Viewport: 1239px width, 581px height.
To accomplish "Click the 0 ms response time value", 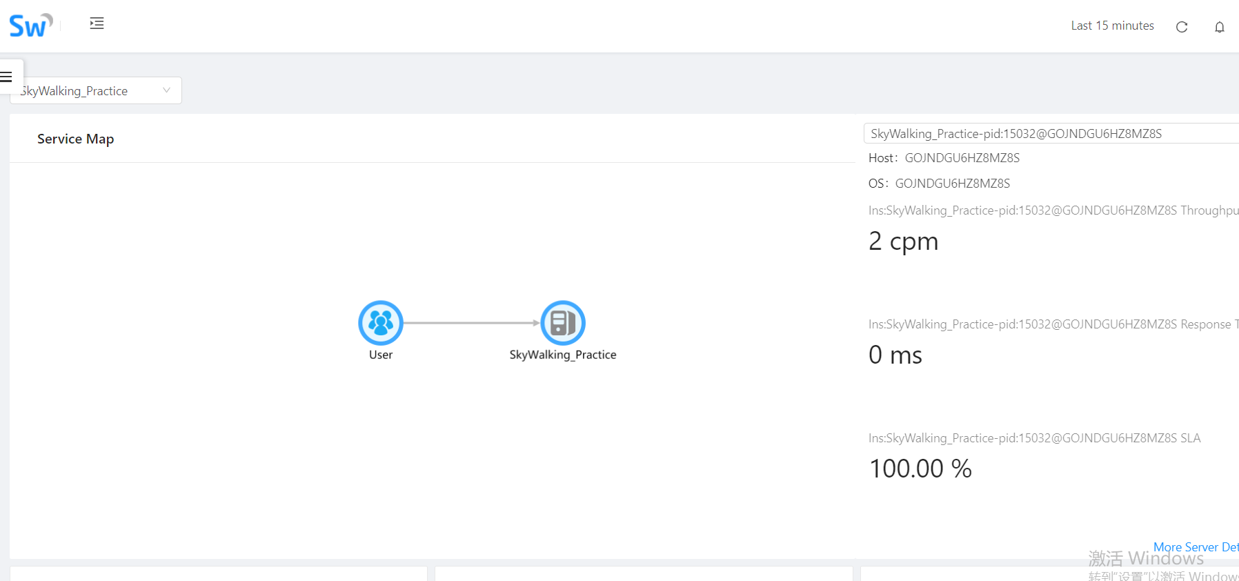I will click(x=895, y=355).
